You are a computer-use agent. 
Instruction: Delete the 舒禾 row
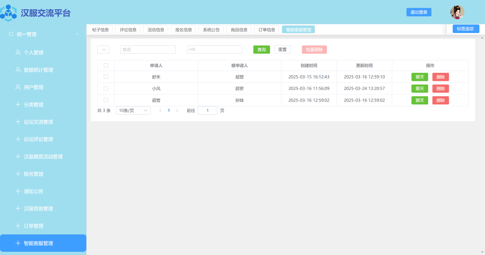click(441, 77)
